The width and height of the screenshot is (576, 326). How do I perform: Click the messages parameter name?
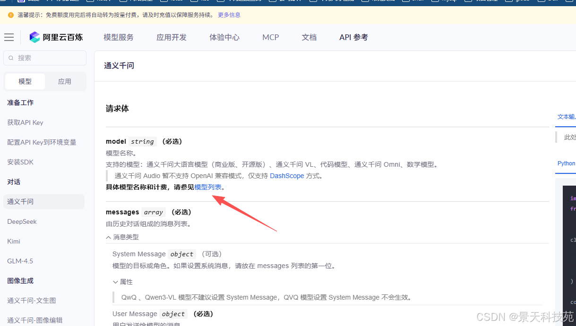pos(122,212)
